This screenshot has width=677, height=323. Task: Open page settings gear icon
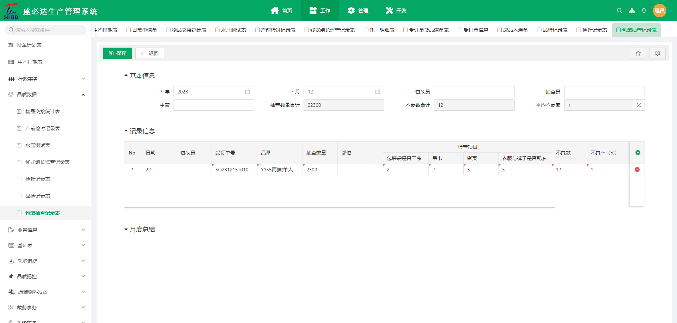[x=657, y=53]
